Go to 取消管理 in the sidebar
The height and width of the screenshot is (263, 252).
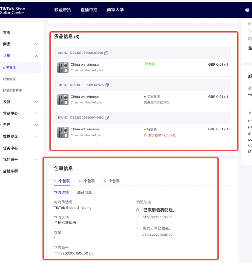[x=9, y=79]
